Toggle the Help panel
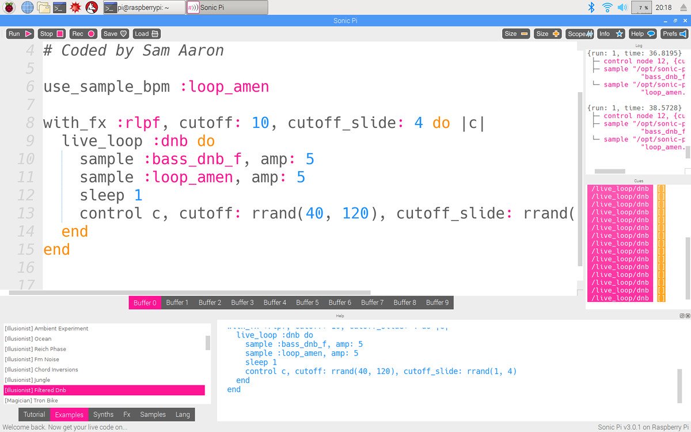 [643, 34]
